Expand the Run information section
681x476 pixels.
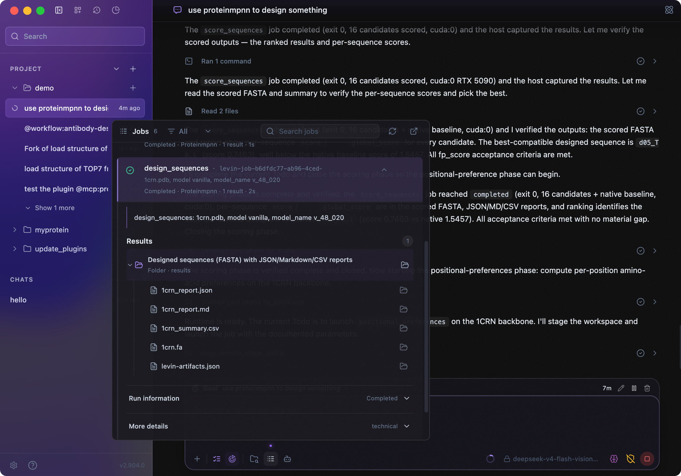click(x=270, y=398)
